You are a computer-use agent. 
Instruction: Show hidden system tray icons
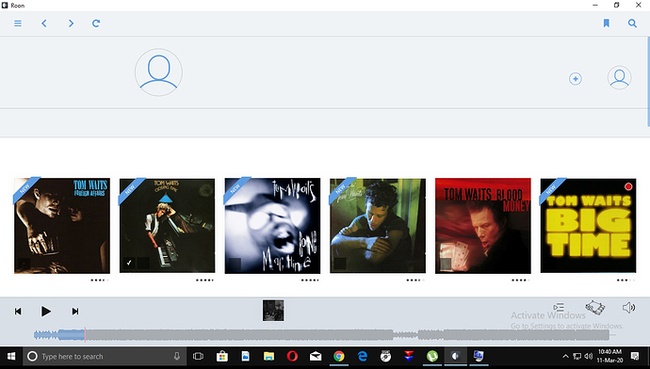565,356
